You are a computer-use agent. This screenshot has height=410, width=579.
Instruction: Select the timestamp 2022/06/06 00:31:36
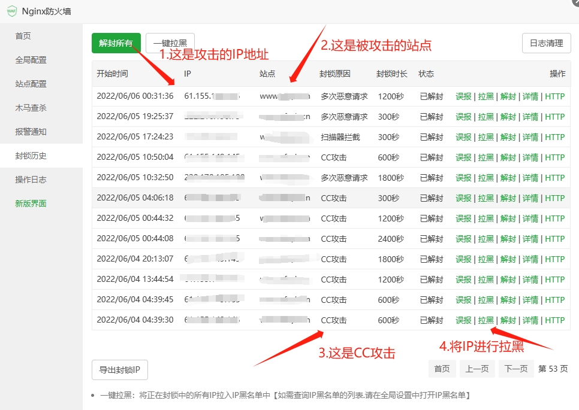135,96
